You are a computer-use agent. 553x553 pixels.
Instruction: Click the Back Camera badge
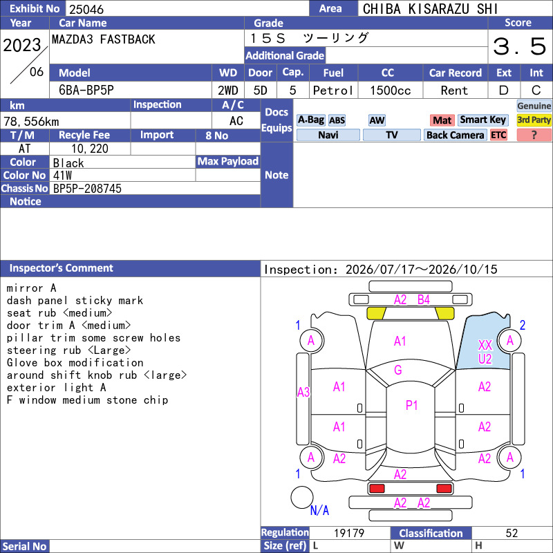(x=455, y=135)
